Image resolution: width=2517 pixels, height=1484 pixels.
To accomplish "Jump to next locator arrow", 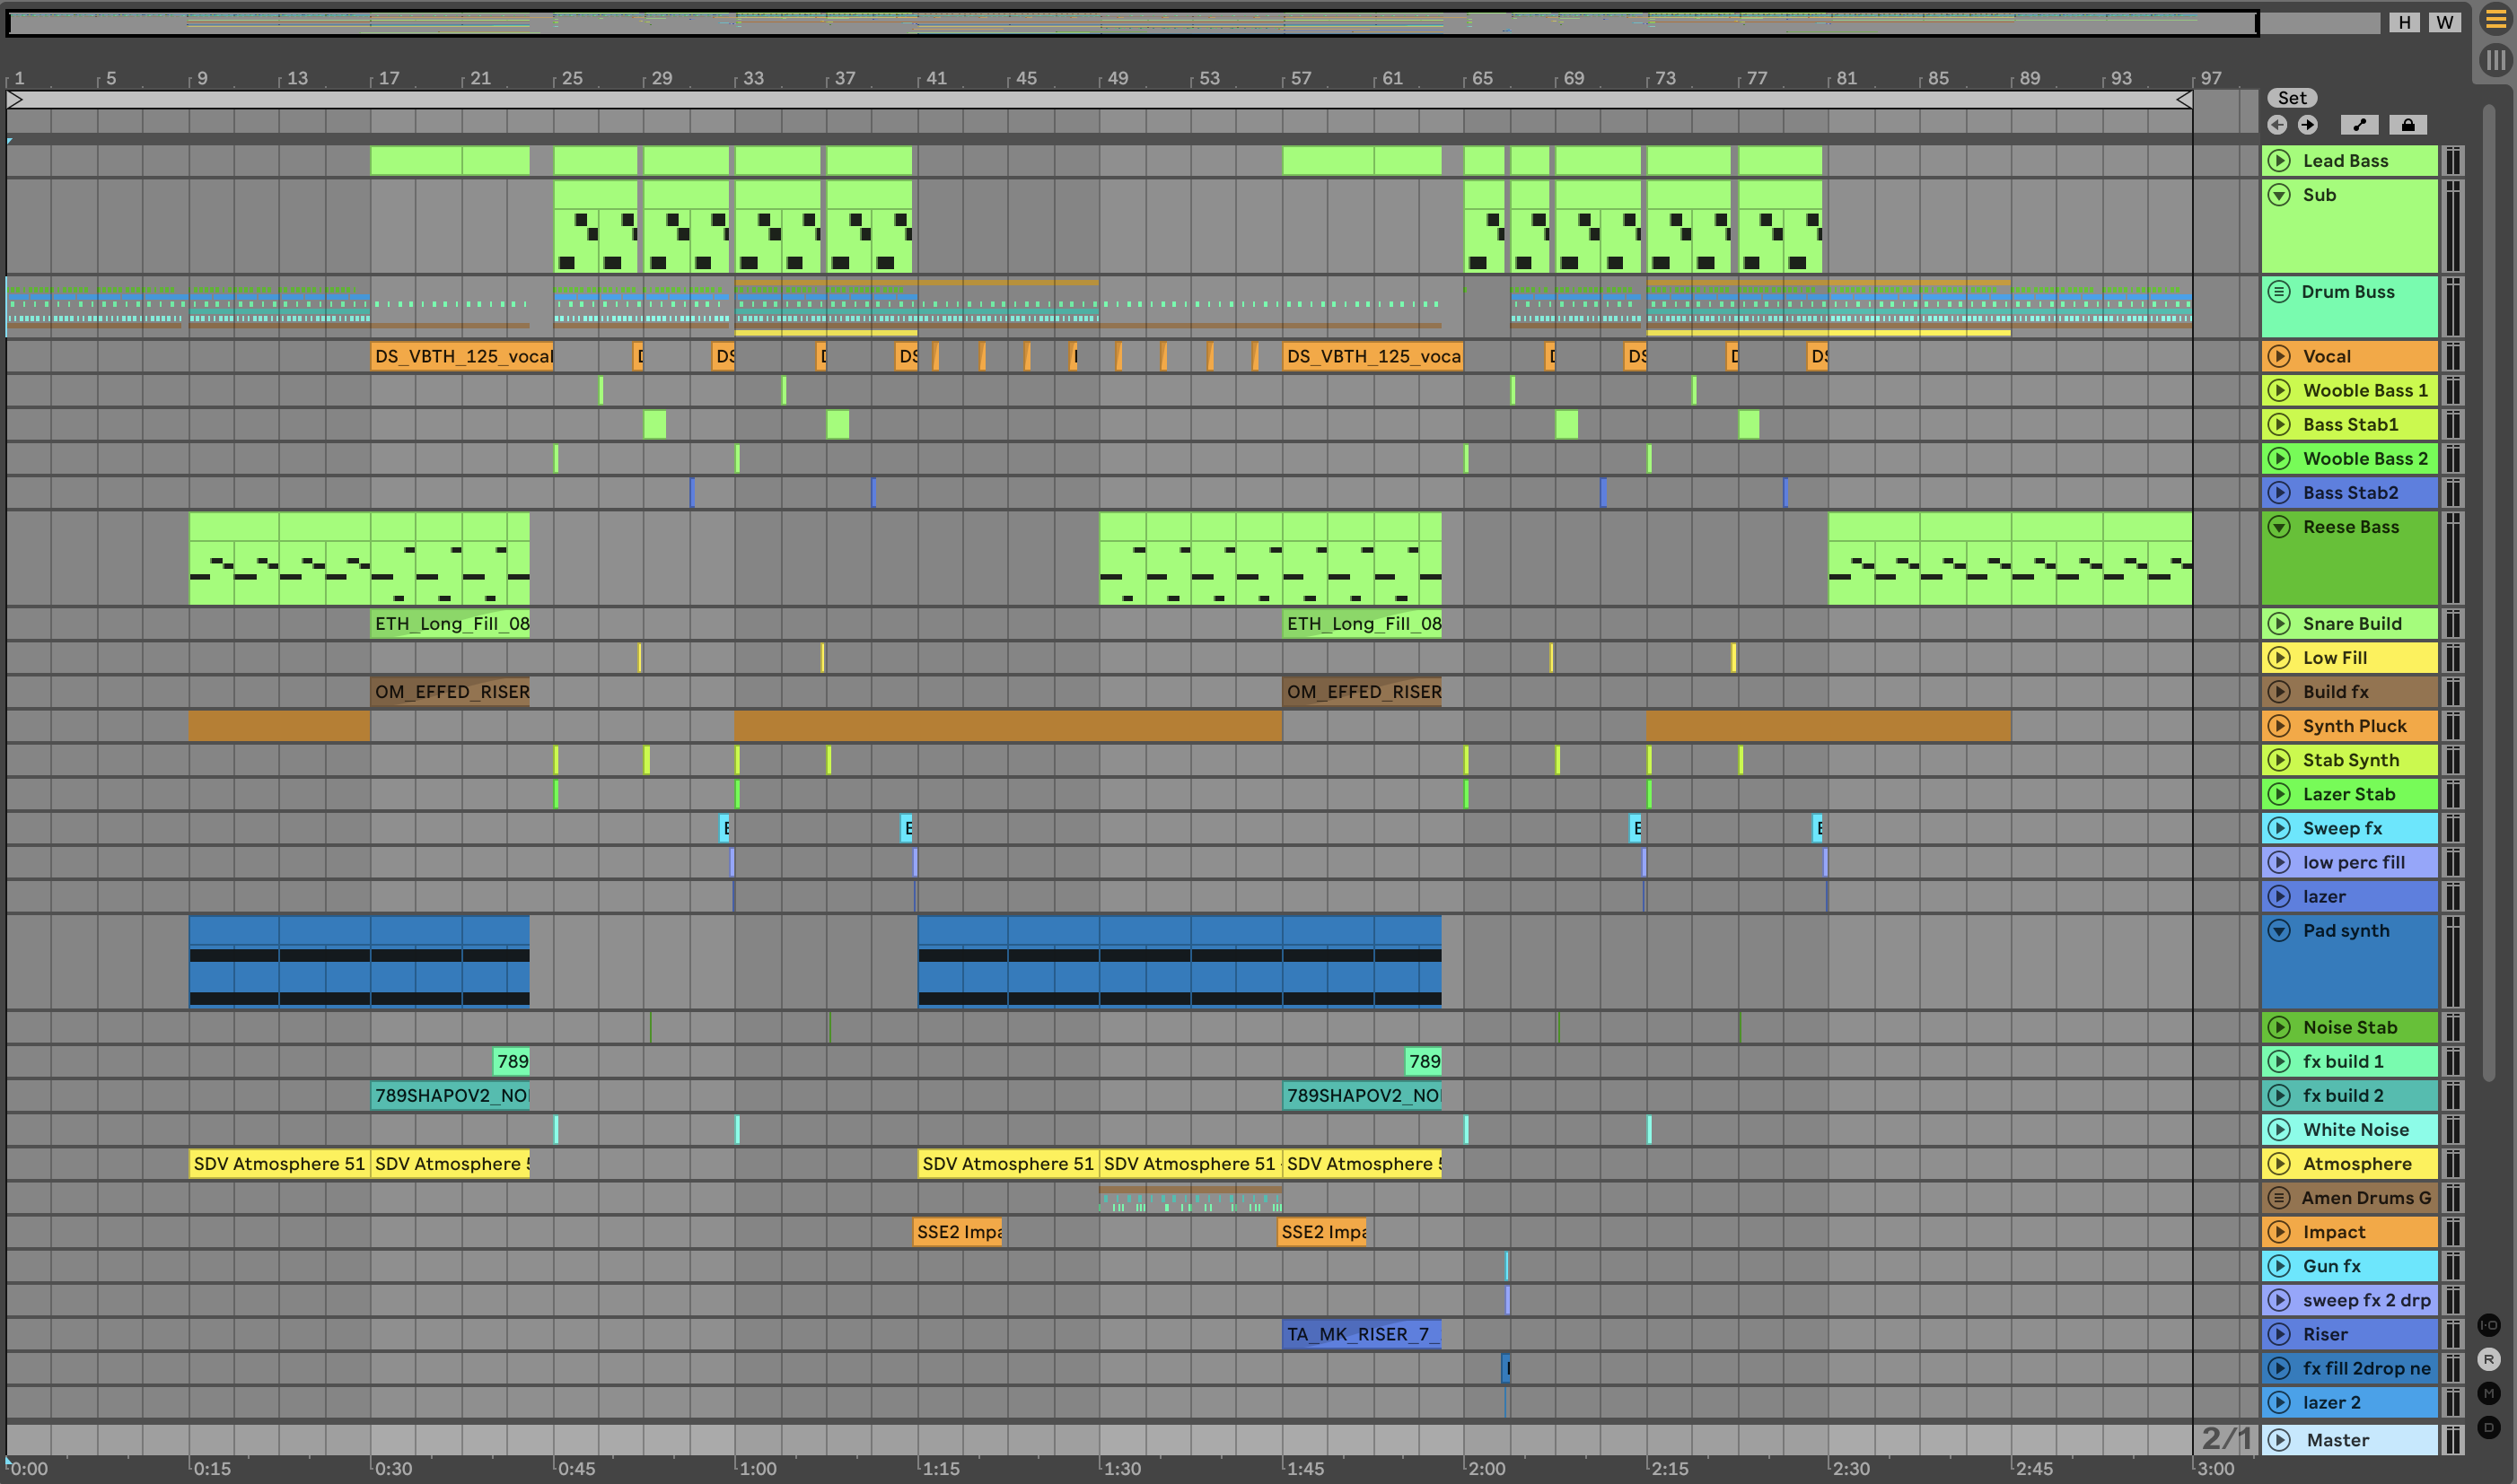I will point(2308,125).
